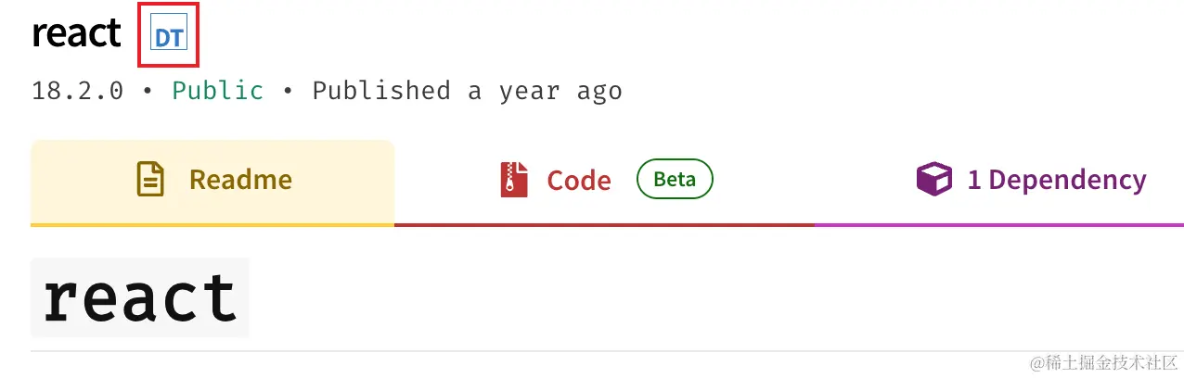Click the DT TypeScript declarations icon
The height and width of the screenshot is (378, 1184).
click(x=168, y=37)
